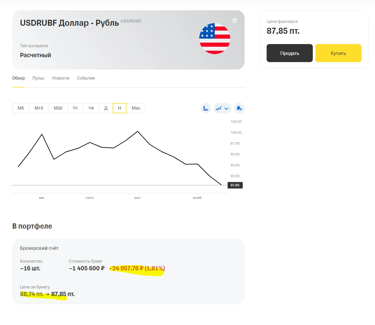Switch chart to Ч1 hourly interval

point(75,108)
